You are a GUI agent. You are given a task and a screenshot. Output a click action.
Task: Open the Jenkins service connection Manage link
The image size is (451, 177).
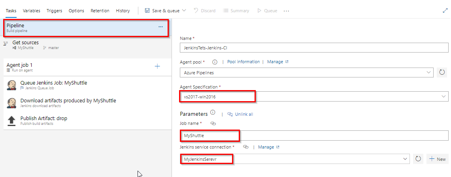(269, 147)
